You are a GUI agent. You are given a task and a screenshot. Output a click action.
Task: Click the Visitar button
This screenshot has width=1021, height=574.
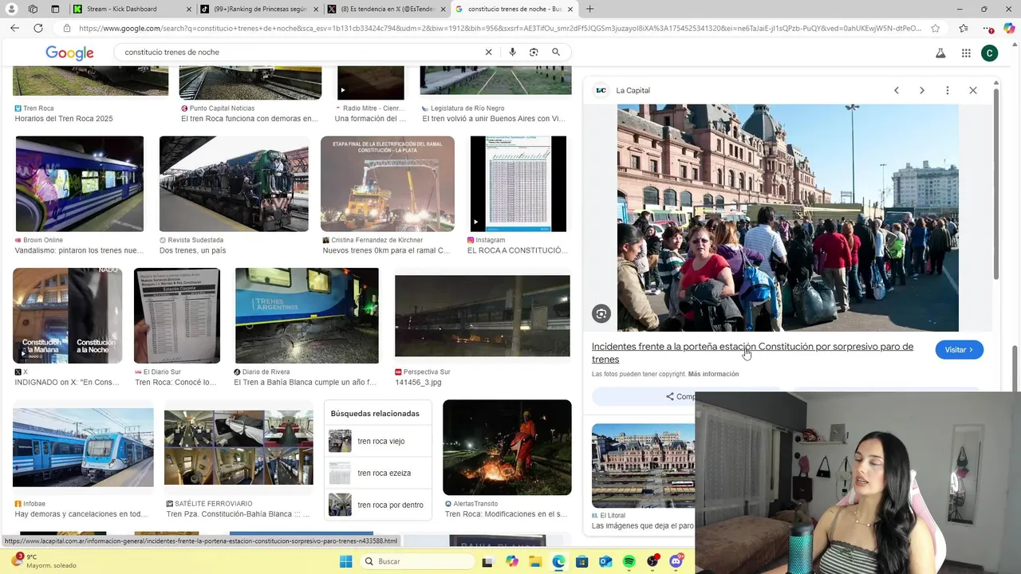tap(959, 350)
